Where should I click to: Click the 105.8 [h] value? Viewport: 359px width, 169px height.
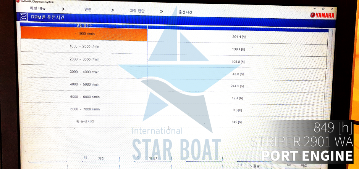click(238, 62)
